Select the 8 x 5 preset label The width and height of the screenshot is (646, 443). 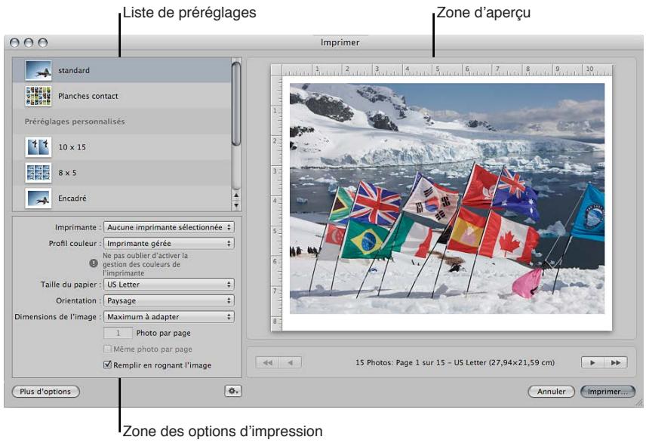67,173
